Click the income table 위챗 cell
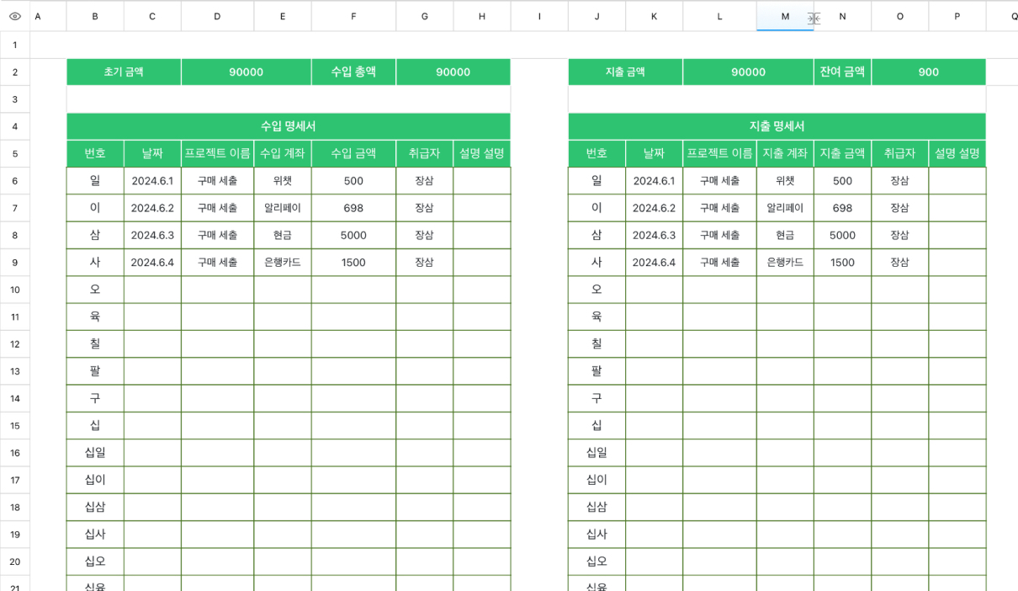The height and width of the screenshot is (591, 1018). (283, 181)
